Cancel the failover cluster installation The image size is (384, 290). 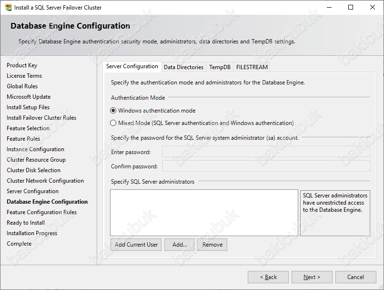[356, 277]
